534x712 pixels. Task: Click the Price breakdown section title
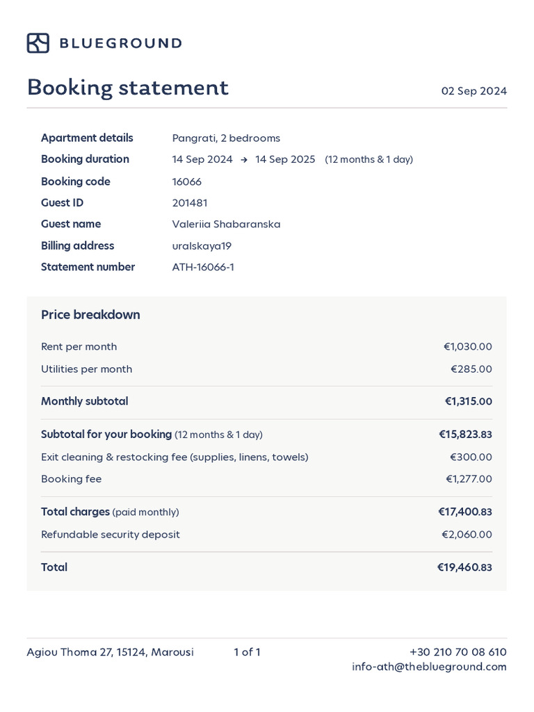point(90,315)
